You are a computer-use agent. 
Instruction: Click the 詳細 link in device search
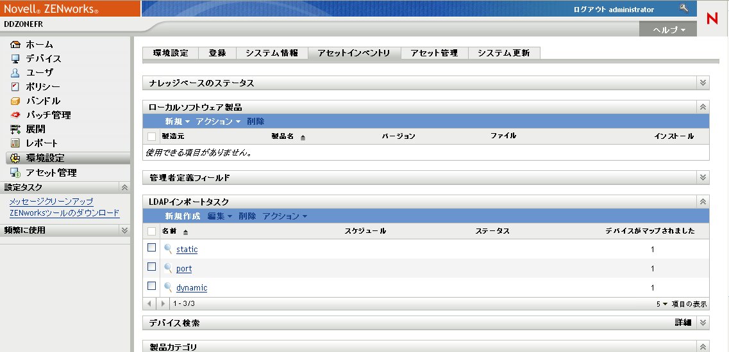[x=683, y=323]
